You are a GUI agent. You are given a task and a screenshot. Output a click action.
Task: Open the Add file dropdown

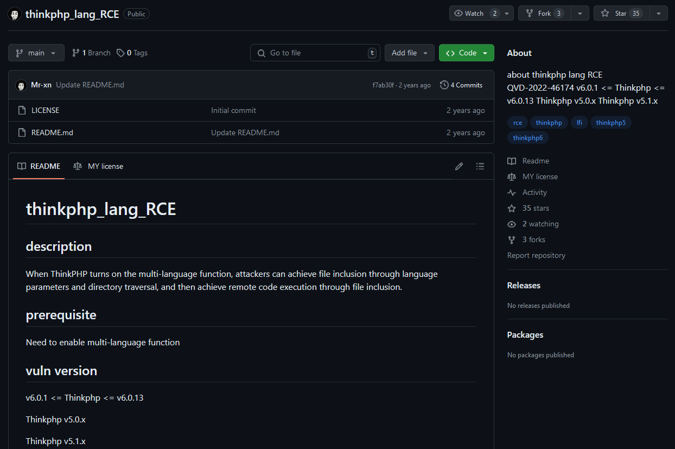pyautogui.click(x=410, y=53)
